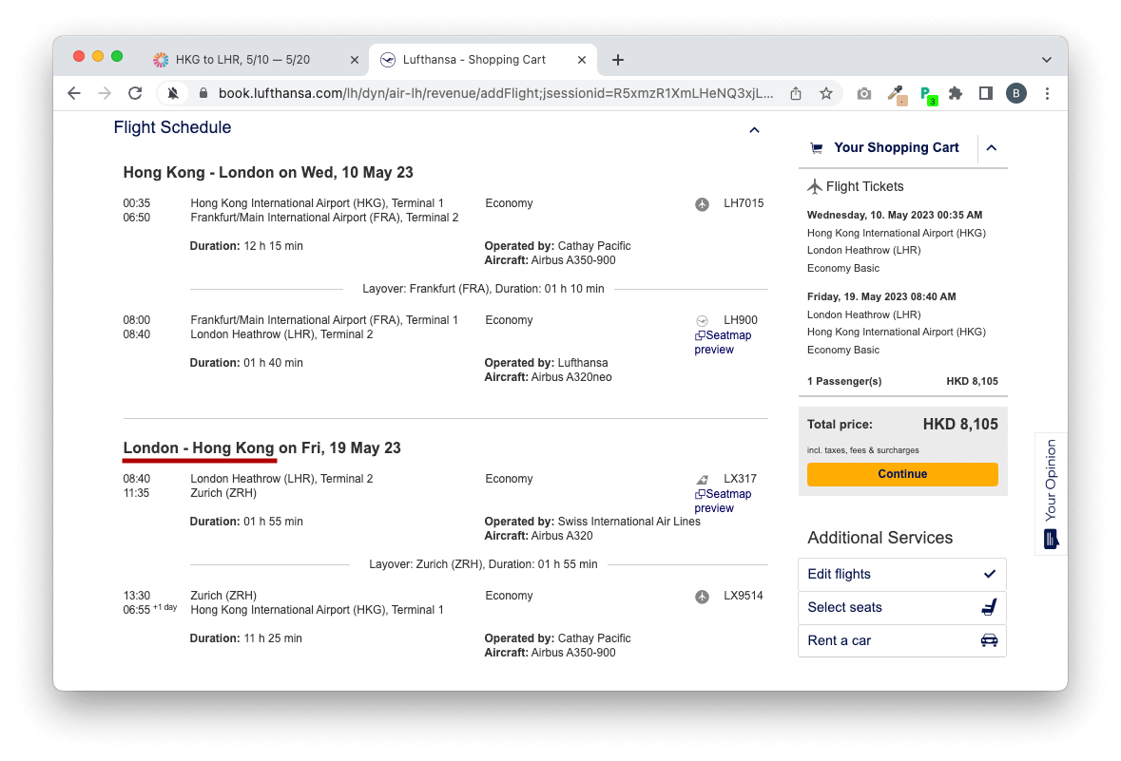
Task: Open the green P extension icon
Action: [x=927, y=94]
